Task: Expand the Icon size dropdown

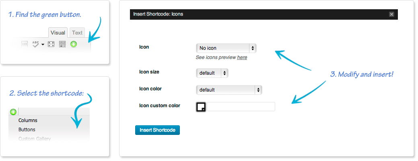Action: point(212,73)
